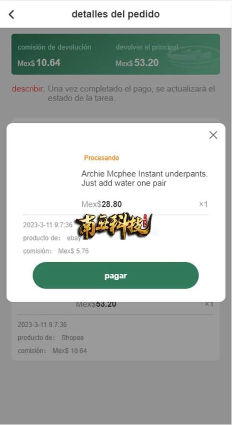232x425 pixels.
Task: Click the Mex$28.80 product price
Action: (x=101, y=204)
